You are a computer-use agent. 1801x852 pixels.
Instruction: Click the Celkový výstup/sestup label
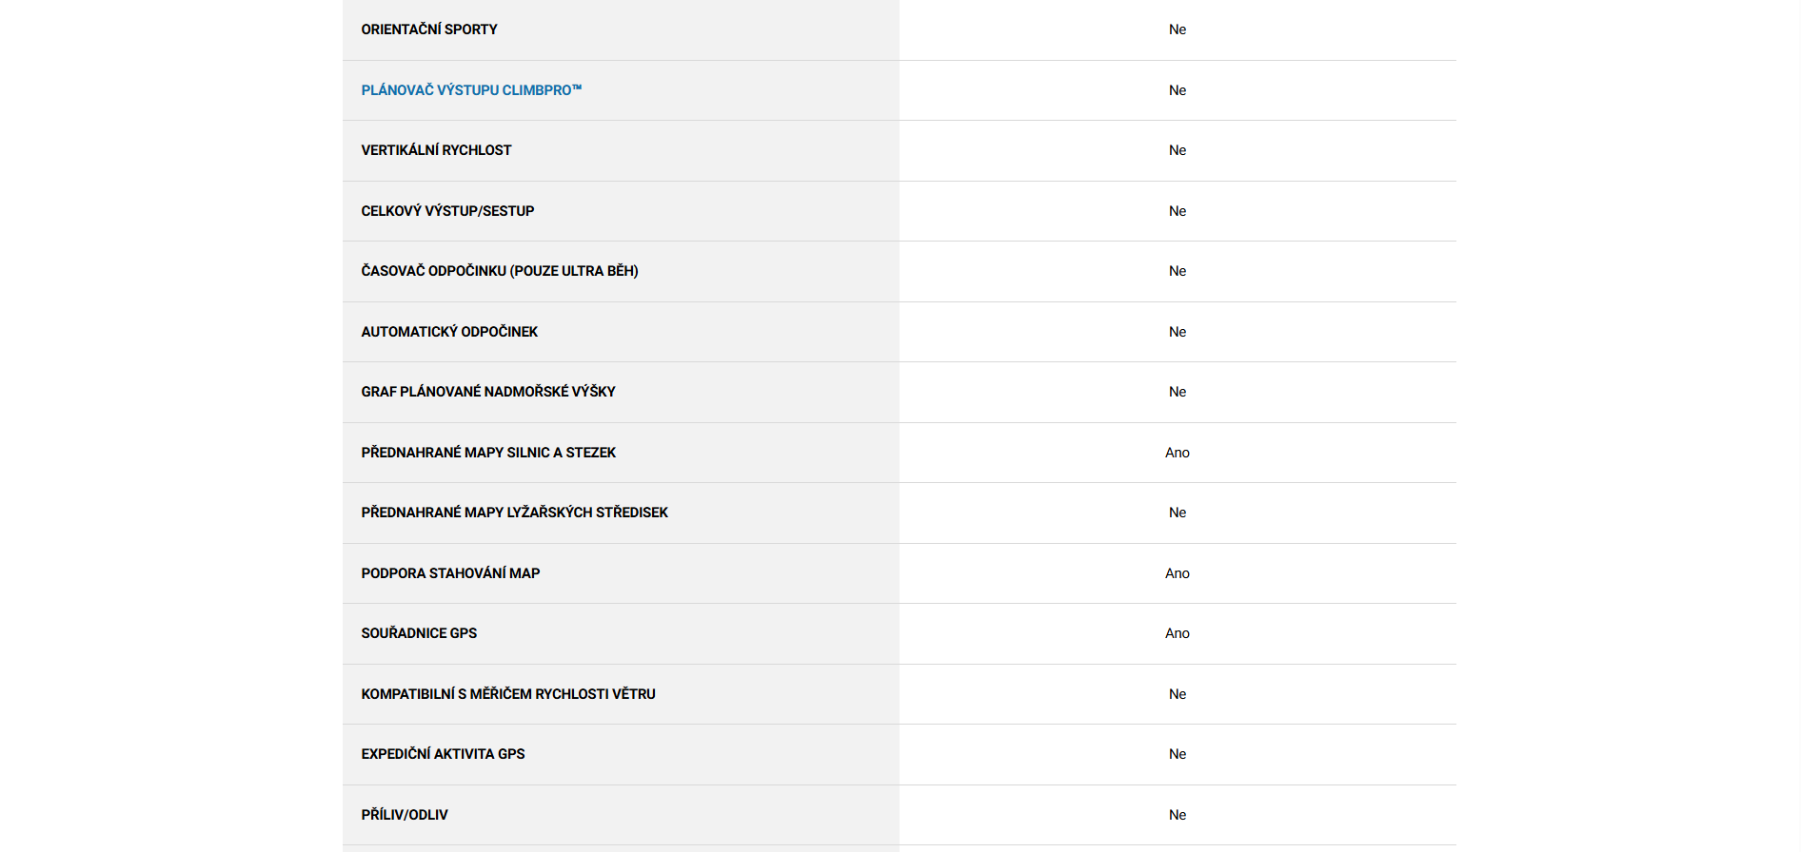tap(447, 211)
